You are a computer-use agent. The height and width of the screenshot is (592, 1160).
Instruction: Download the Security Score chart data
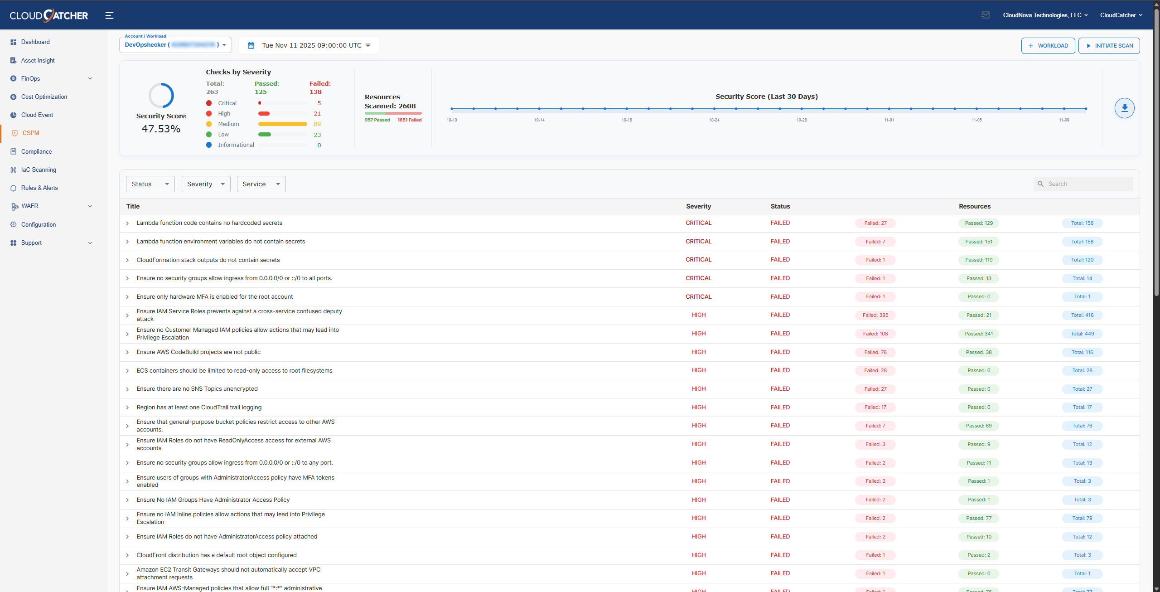pyautogui.click(x=1124, y=108)
